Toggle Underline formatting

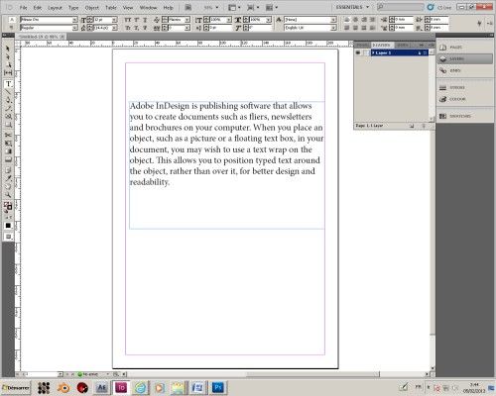point(145,20)
